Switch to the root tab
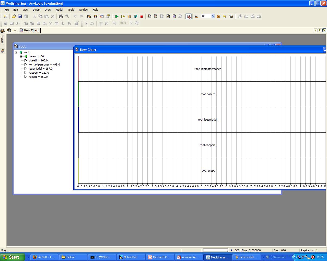327x261 pixels. click(x=12, y=30)
